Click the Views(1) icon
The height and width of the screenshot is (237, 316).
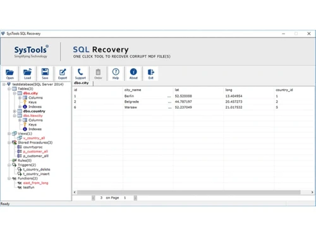[x=15, y=133]
